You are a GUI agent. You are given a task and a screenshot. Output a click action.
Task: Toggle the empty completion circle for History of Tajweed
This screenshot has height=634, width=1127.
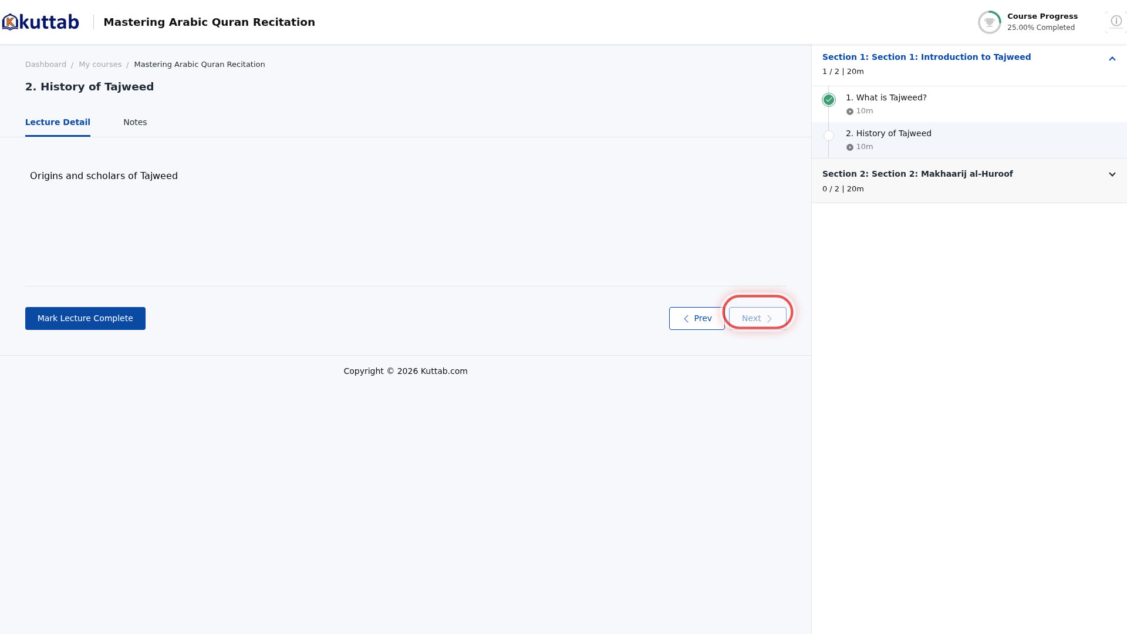[828, 136]
